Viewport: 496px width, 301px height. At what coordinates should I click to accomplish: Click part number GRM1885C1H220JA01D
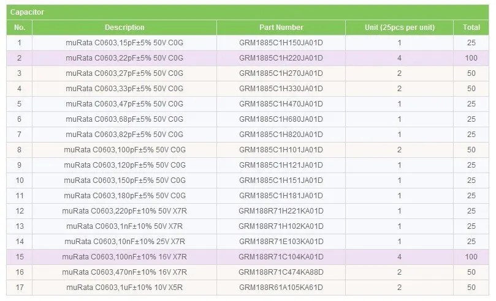pyautogui.click(x=281, y=58)
